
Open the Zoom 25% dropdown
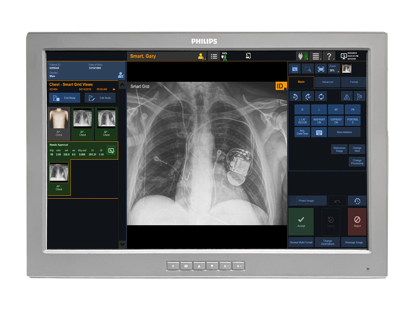tap(334, 69)
